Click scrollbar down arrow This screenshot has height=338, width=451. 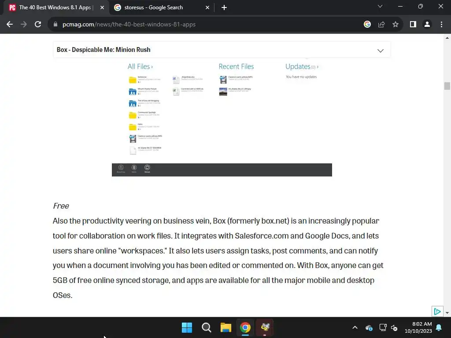(447, 313)
